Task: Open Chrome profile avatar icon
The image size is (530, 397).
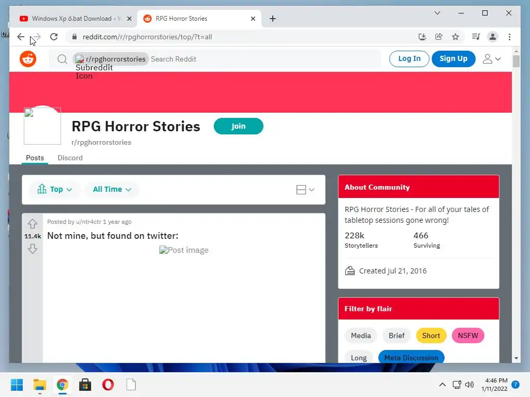Action: [x=493, y=37]
